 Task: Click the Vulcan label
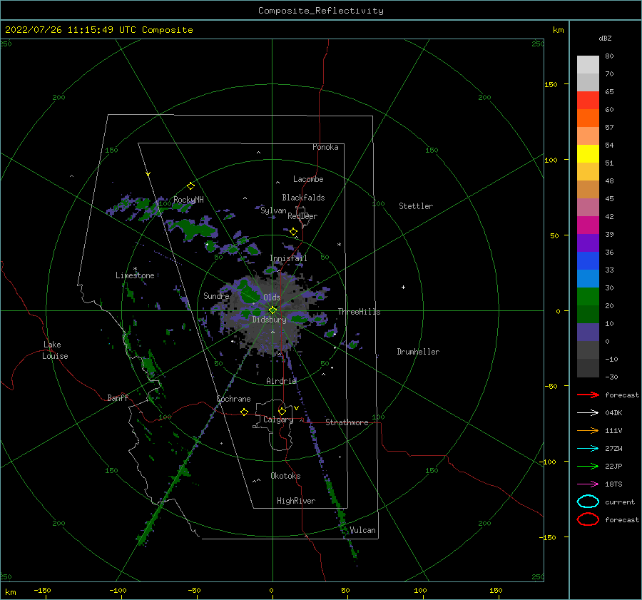click(362, 530)
